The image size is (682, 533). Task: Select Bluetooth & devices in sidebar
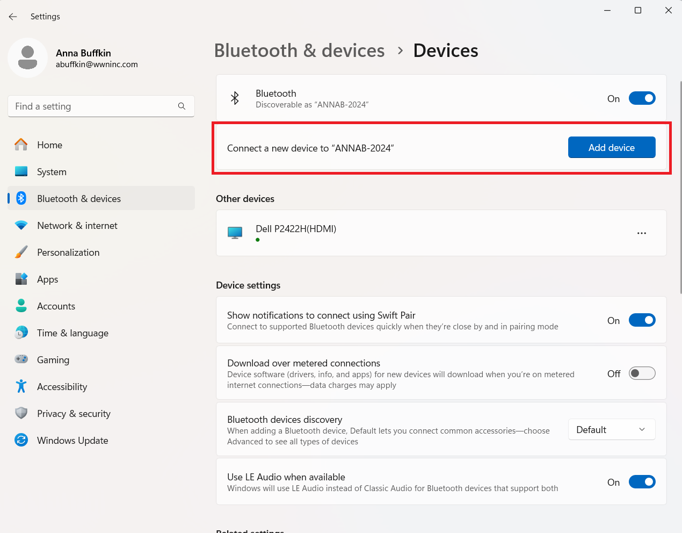point(101,198)
